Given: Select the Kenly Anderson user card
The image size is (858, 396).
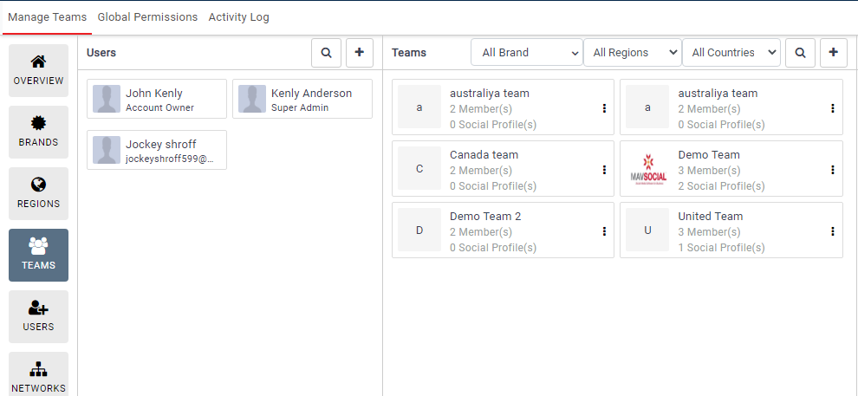Looking at the screenshot, I should (x=302, y=100).
